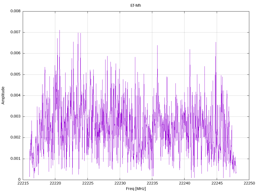Viewport: 256px width, 192px height.
Task: Click y-axis tick label 0.008
Action: click(15, 11)
